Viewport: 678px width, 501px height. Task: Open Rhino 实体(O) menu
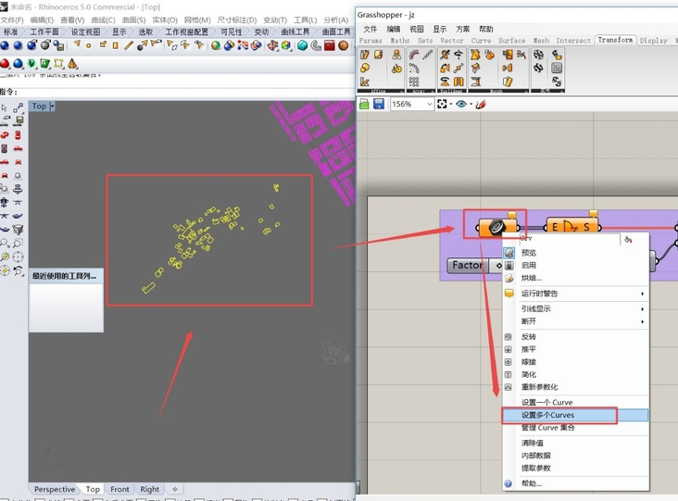pyautogui.click(x=165, y=19)
